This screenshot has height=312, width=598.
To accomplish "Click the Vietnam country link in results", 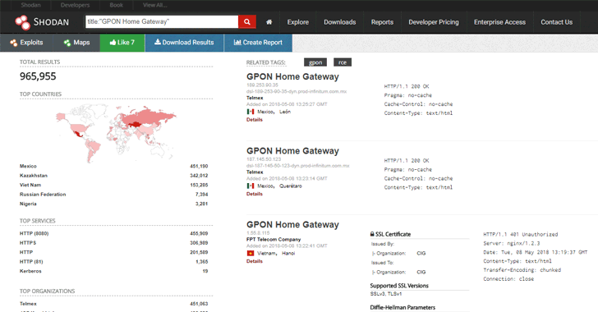I will 267,253.
